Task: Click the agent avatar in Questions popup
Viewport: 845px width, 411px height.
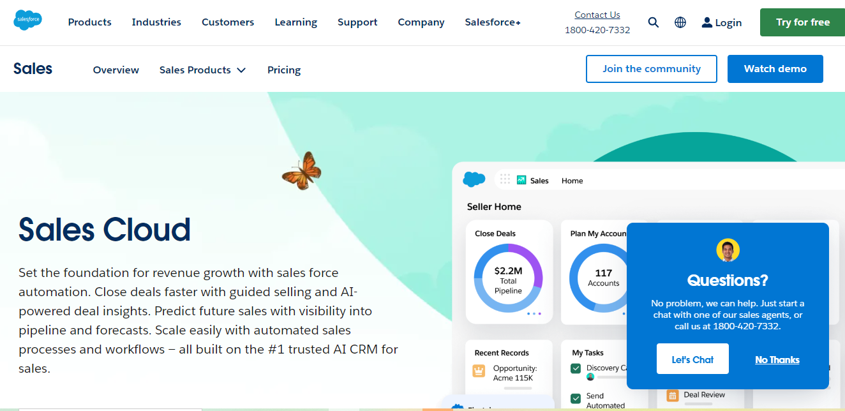Action: [728, 250]
